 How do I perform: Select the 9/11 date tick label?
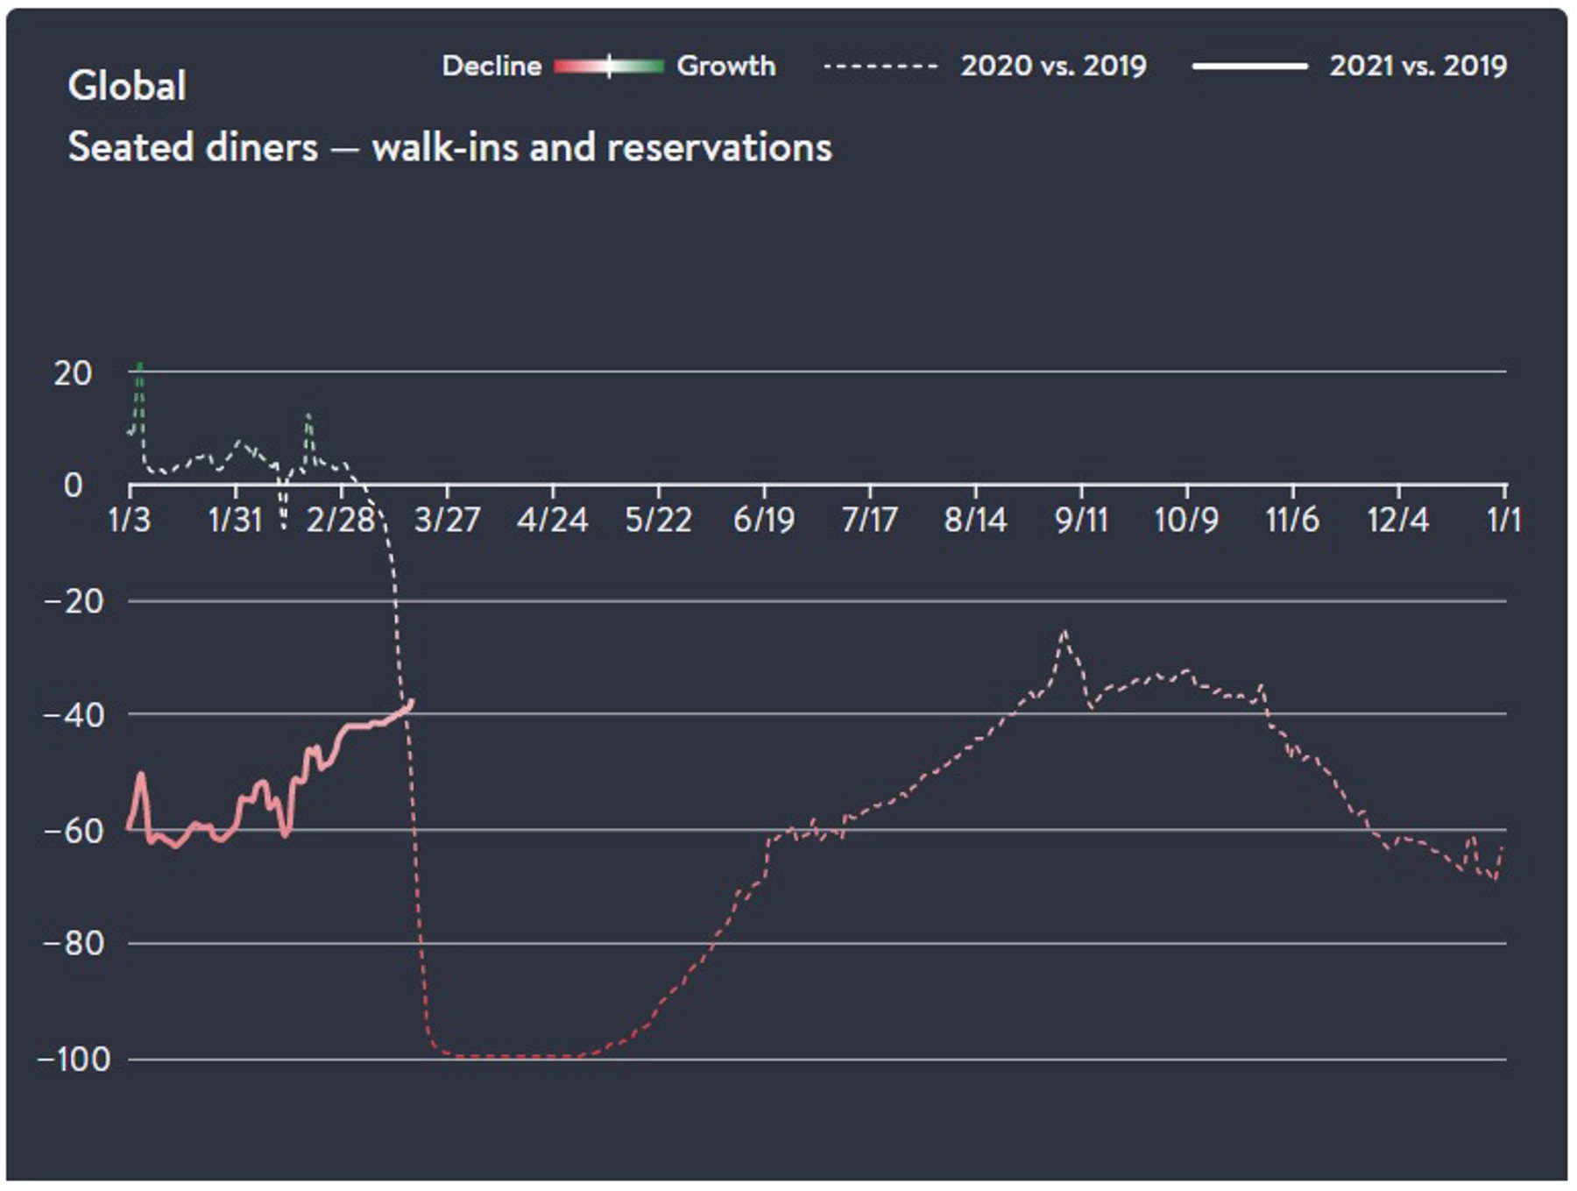point(1081,521)
